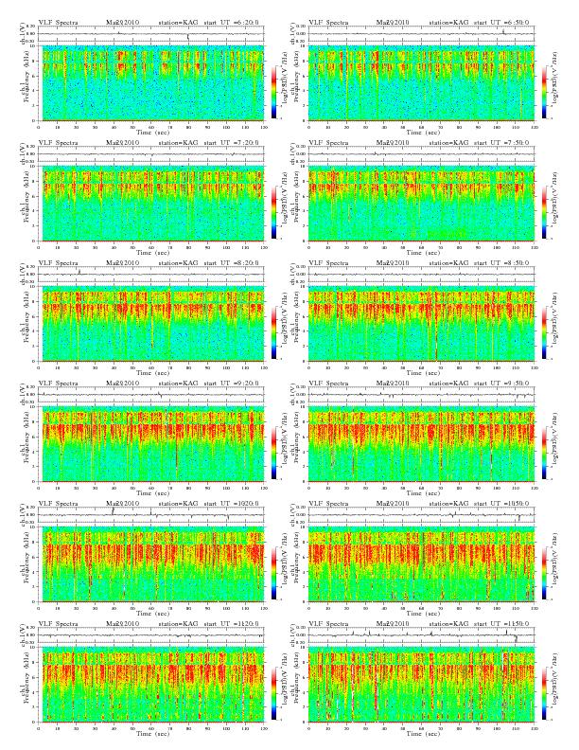Pick the ch.1 voltage trace for 9:20:0

pos(151,395)
